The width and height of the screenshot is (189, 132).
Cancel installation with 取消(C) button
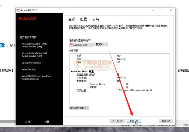click(166, 121)
